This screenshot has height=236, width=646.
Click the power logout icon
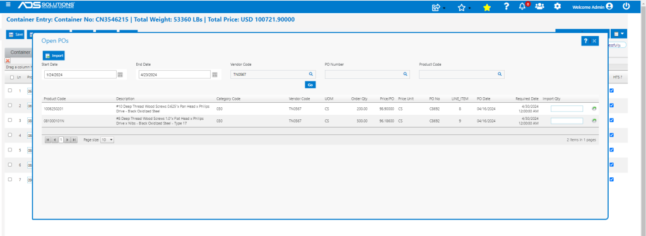click(626, 6)
